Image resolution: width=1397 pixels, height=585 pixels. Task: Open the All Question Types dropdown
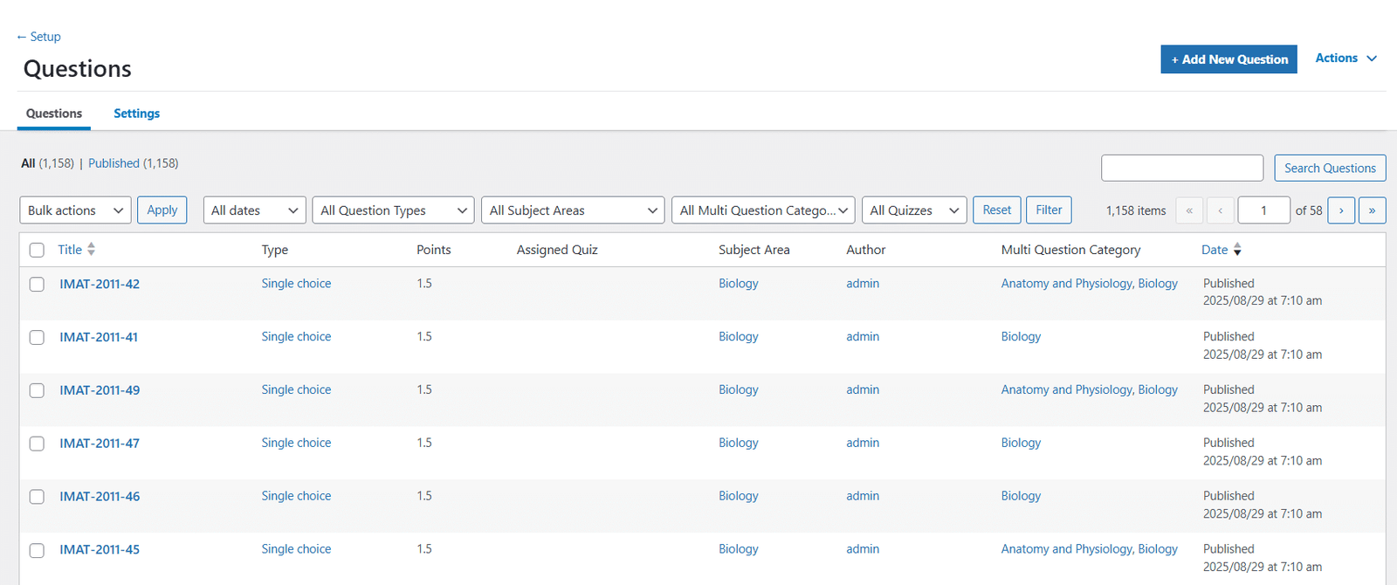coord(393,210)
